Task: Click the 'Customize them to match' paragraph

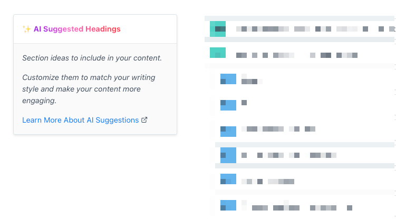Action: point(89,89)
